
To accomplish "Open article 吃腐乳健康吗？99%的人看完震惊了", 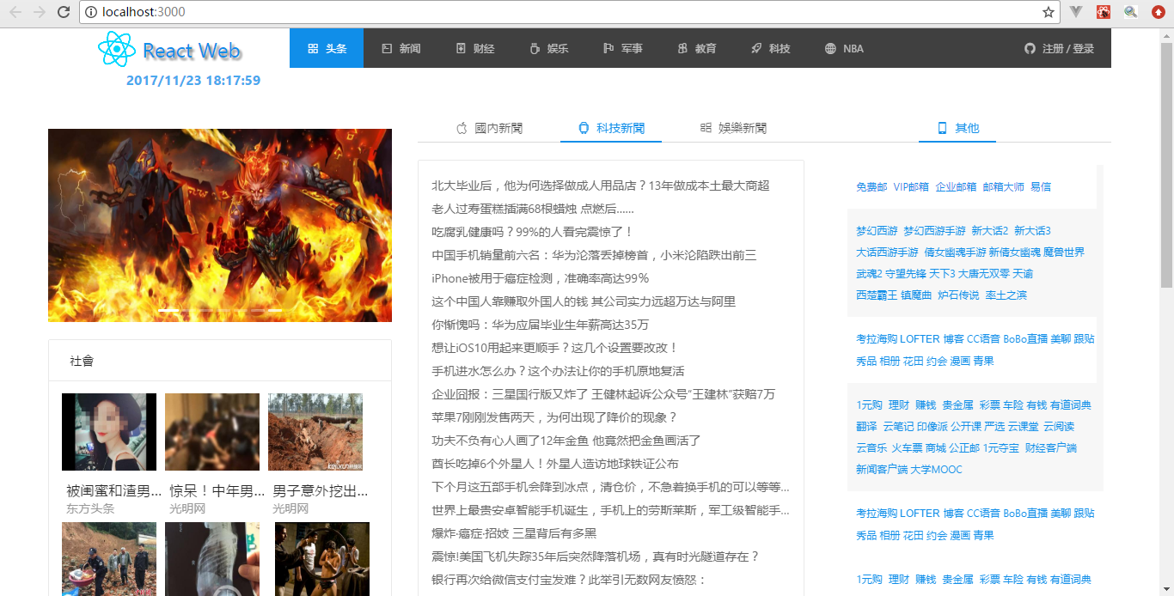I will coord(533,232).
